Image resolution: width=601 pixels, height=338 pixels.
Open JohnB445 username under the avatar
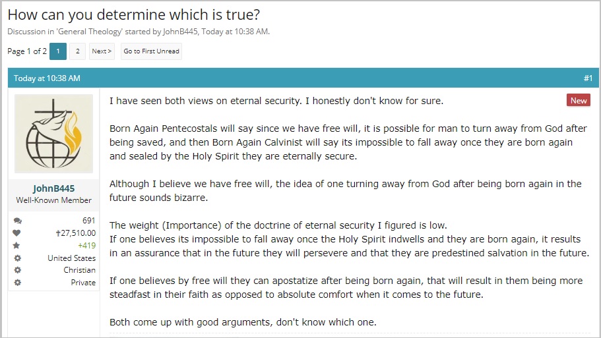(x=53, y=188)
